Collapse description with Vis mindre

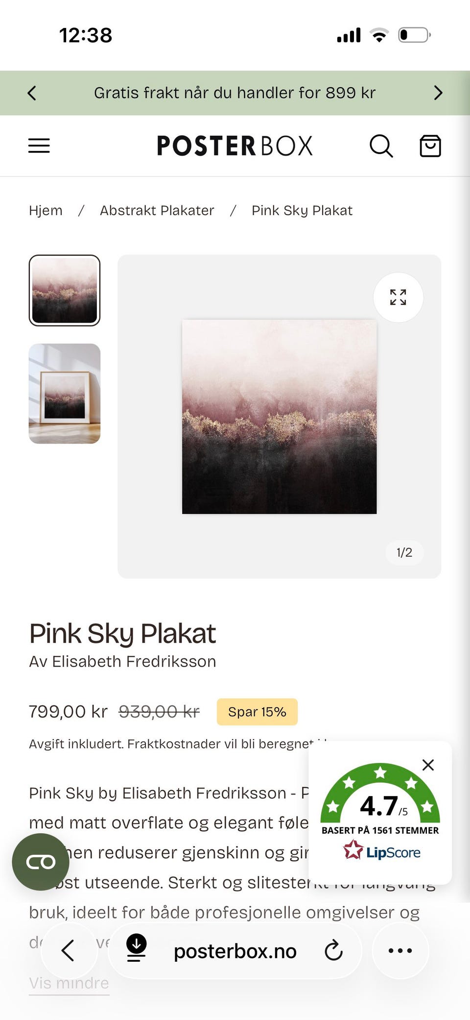pyautogui.click(x=69, y=983)
